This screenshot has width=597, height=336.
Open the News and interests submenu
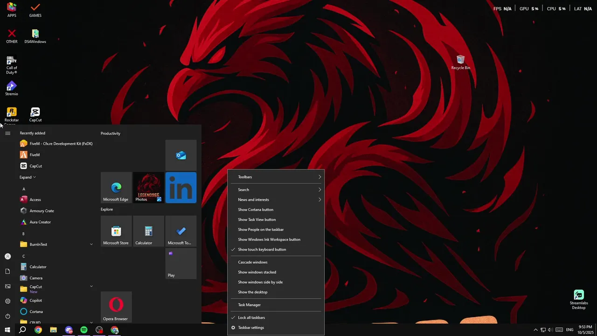[276, 200]
